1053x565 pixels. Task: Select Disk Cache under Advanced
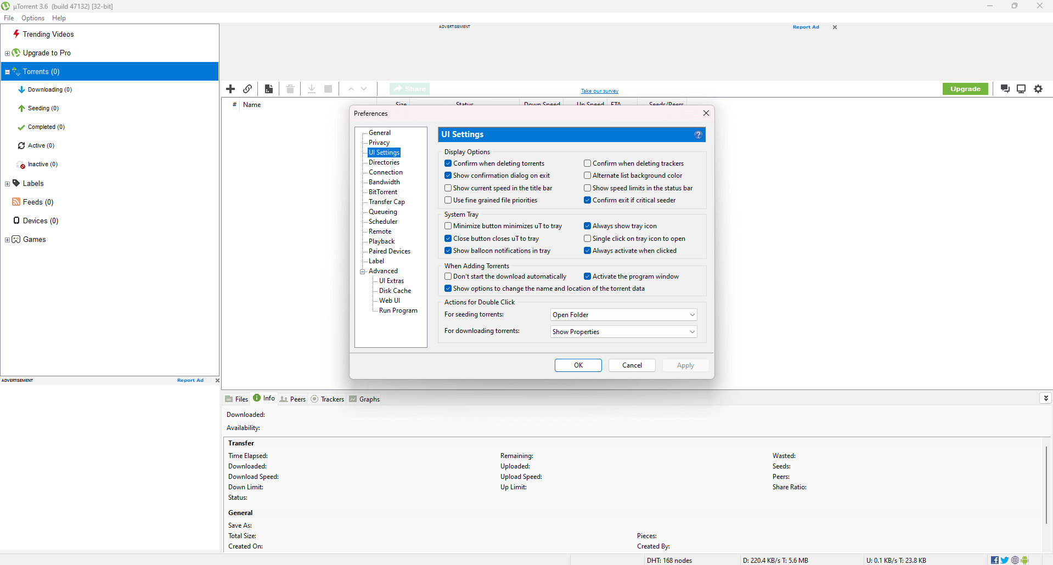click(x=395, y=291)
